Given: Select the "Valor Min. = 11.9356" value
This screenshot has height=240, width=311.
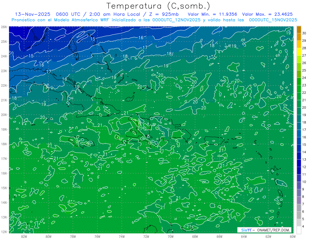Looking at the screenshot, I should point(213,14).
